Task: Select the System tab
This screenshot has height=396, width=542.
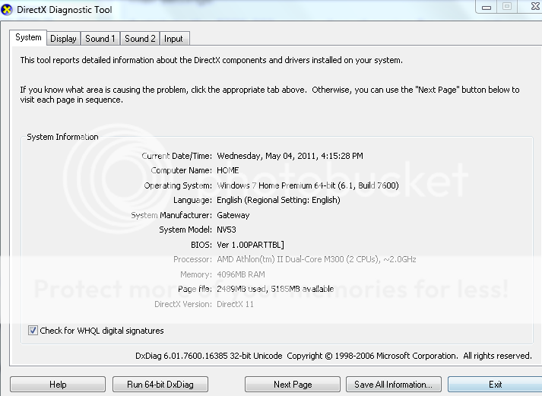Action: click(x=28, y=37)
